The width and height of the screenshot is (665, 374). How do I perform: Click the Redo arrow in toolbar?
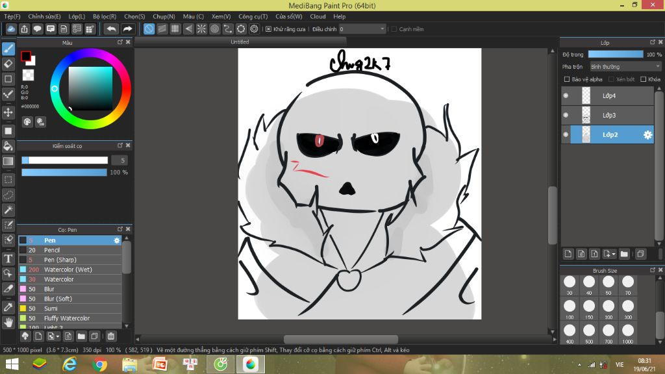(127, 29)
